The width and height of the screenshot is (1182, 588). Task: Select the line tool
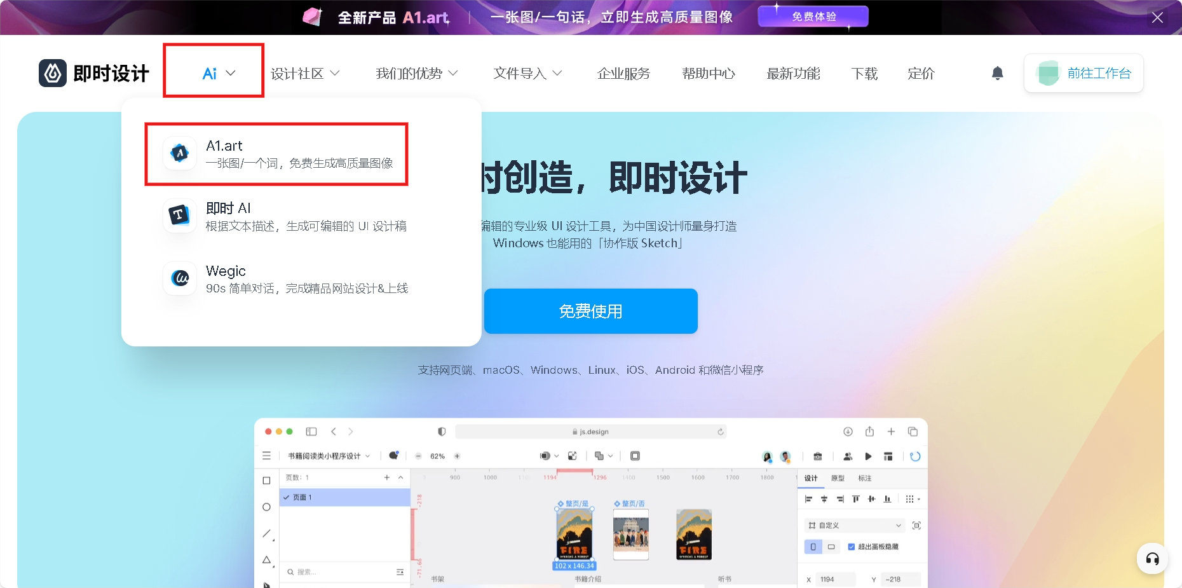coord(267,533)
